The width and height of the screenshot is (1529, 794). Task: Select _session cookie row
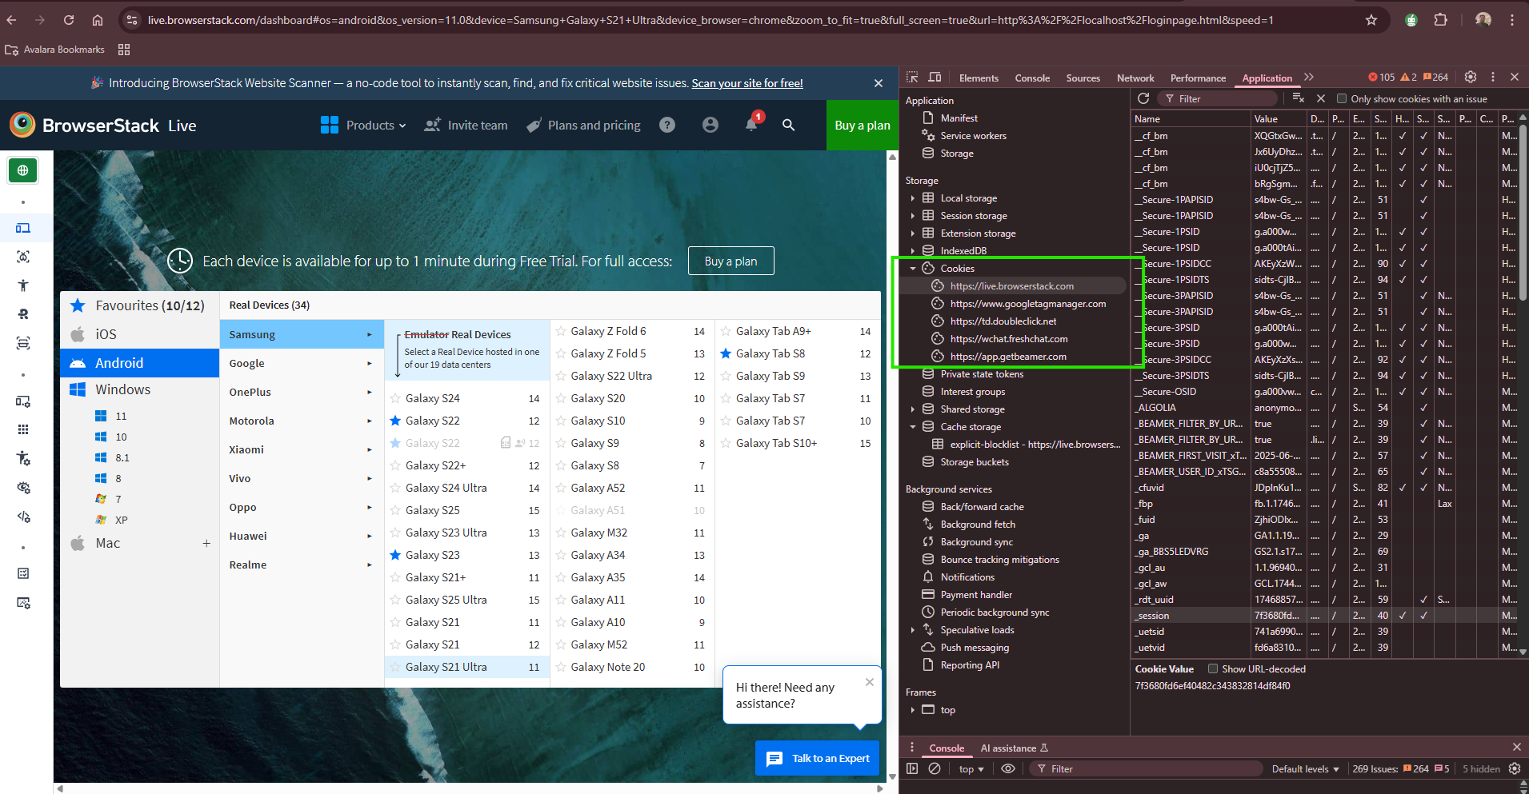click(x=1324, y=616)
